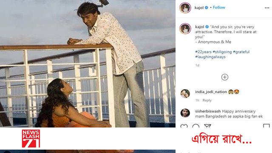
Task: Click the comment bubble icon
Action: pos(195,126)
